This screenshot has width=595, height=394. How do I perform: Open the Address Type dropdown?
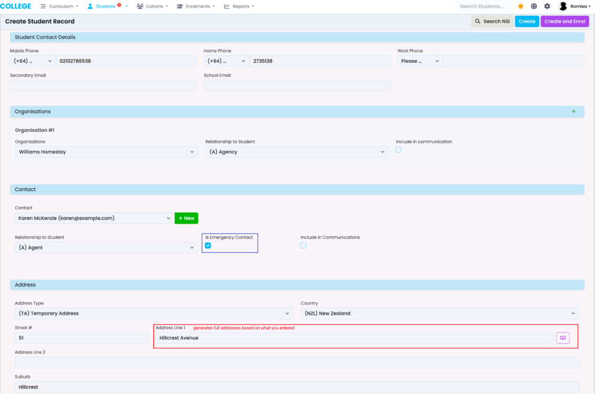click(x=154, y=313)
